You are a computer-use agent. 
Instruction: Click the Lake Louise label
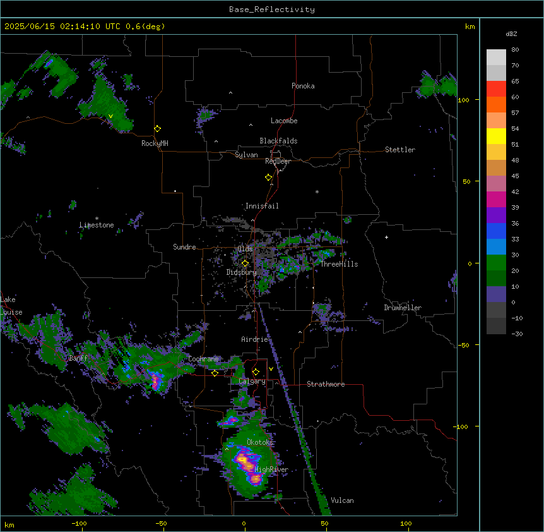[11, 306]
